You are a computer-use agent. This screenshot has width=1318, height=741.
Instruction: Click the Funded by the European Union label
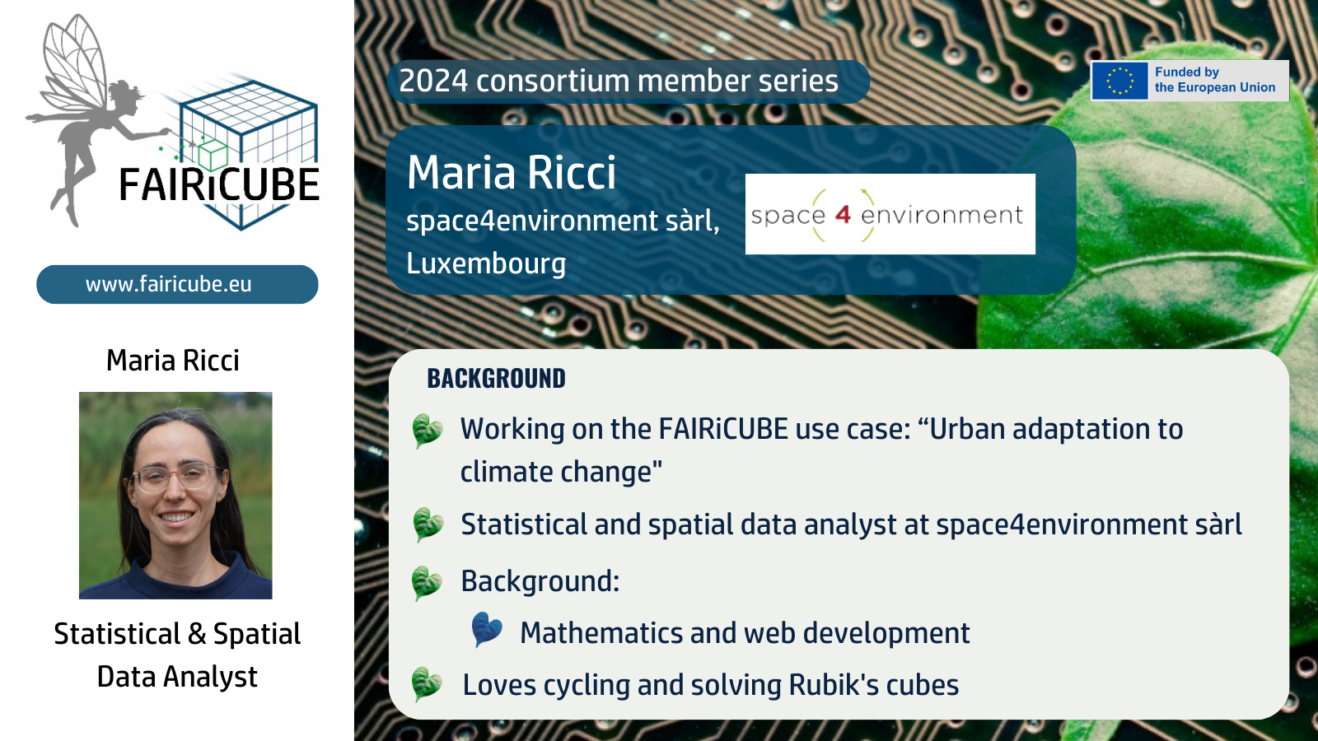click(1215, 80)
